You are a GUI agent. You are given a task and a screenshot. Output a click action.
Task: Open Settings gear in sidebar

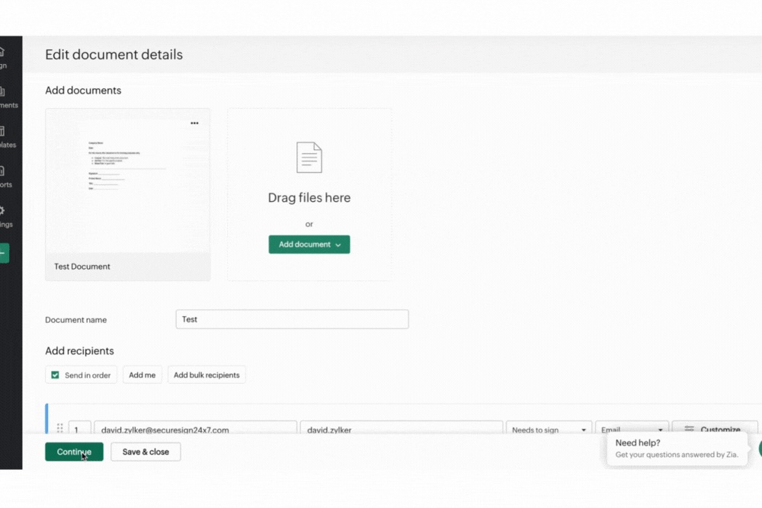[x=2, y=211]
